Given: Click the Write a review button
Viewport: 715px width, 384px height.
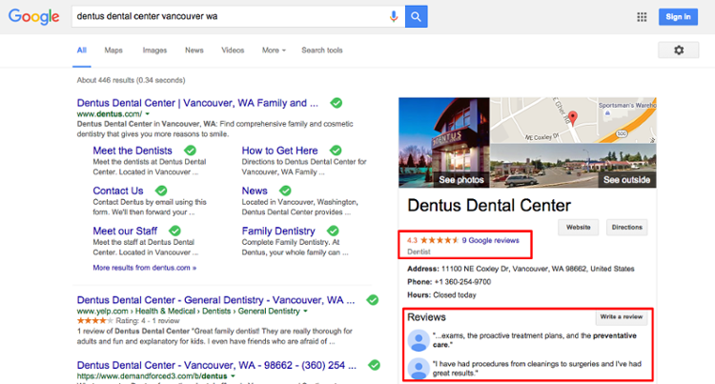Looking at the screenshot, I should point(621,317).
